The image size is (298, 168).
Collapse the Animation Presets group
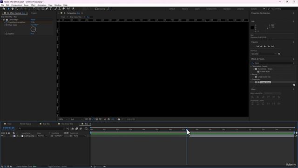tap(251, 66)
